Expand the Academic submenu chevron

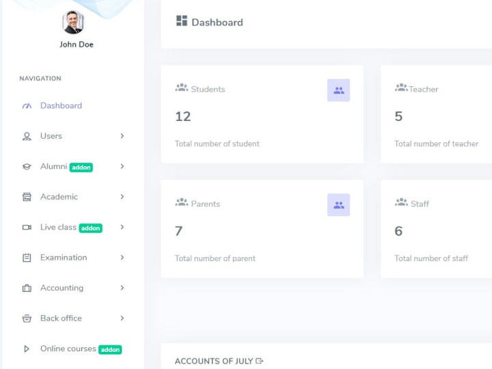pos(122,197)
